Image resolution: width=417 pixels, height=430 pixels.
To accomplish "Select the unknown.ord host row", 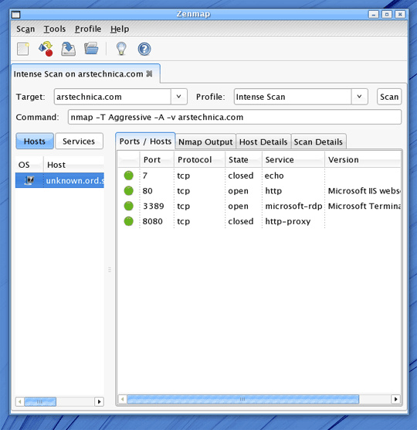I will click(x=59, y=180).
